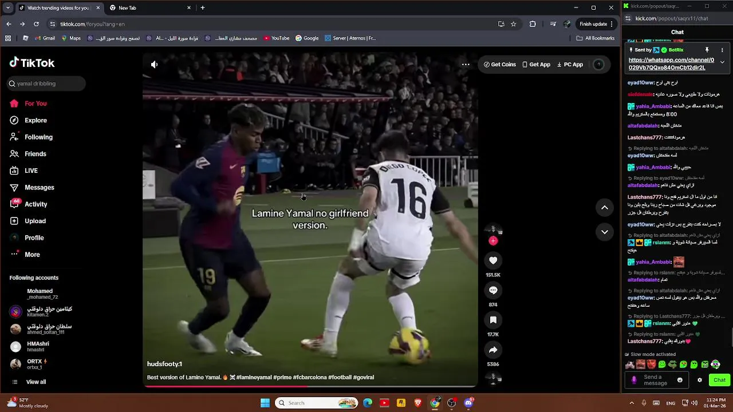Switch to the New Tab tab
Screen dimensions: 733x412
tap(150, 8)
